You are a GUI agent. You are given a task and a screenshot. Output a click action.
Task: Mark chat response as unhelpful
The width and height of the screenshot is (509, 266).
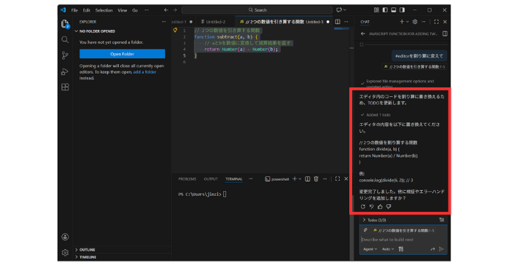coord(389,207)
